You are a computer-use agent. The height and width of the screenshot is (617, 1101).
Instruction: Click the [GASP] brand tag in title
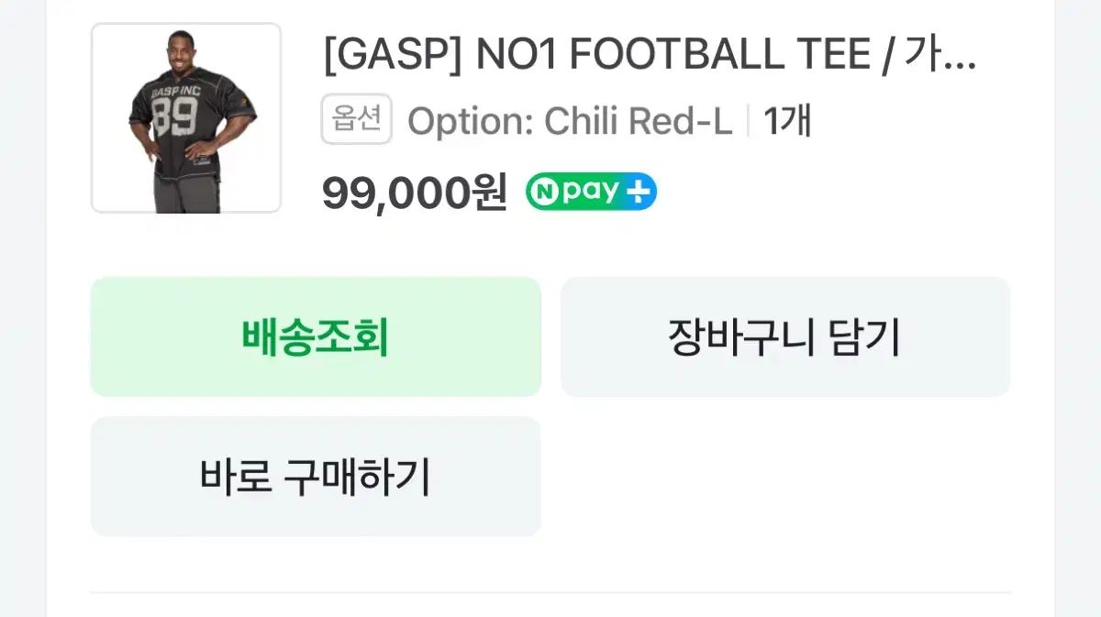[x=393, y=56]
